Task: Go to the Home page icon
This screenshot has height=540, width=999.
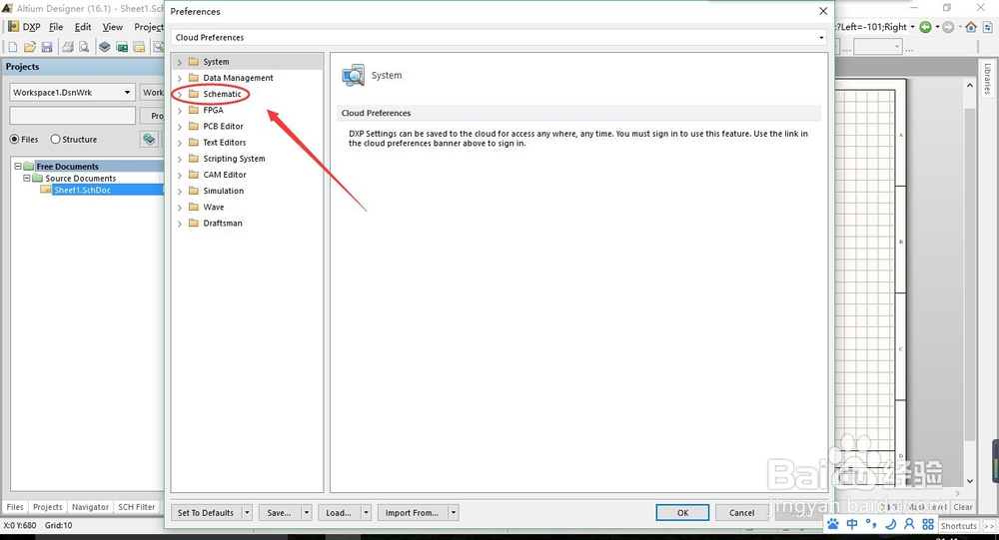Action: click(971, 27)
